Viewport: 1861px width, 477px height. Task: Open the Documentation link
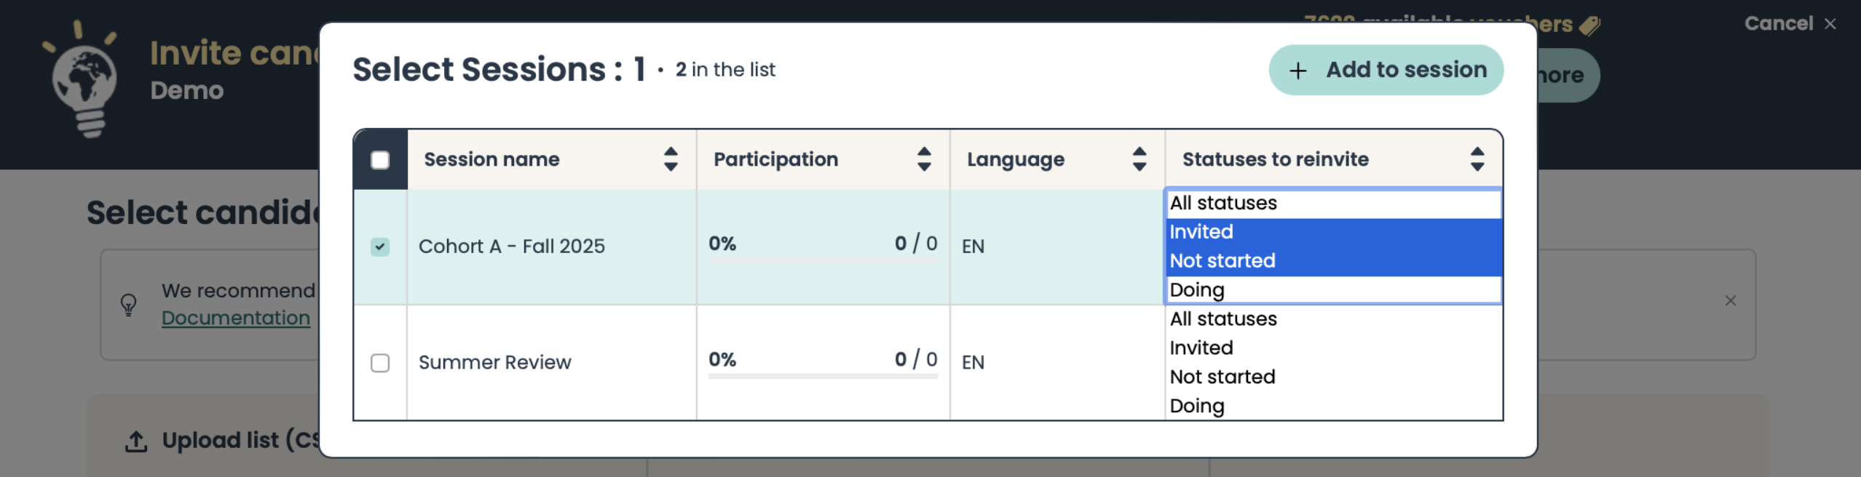[235, 318]
